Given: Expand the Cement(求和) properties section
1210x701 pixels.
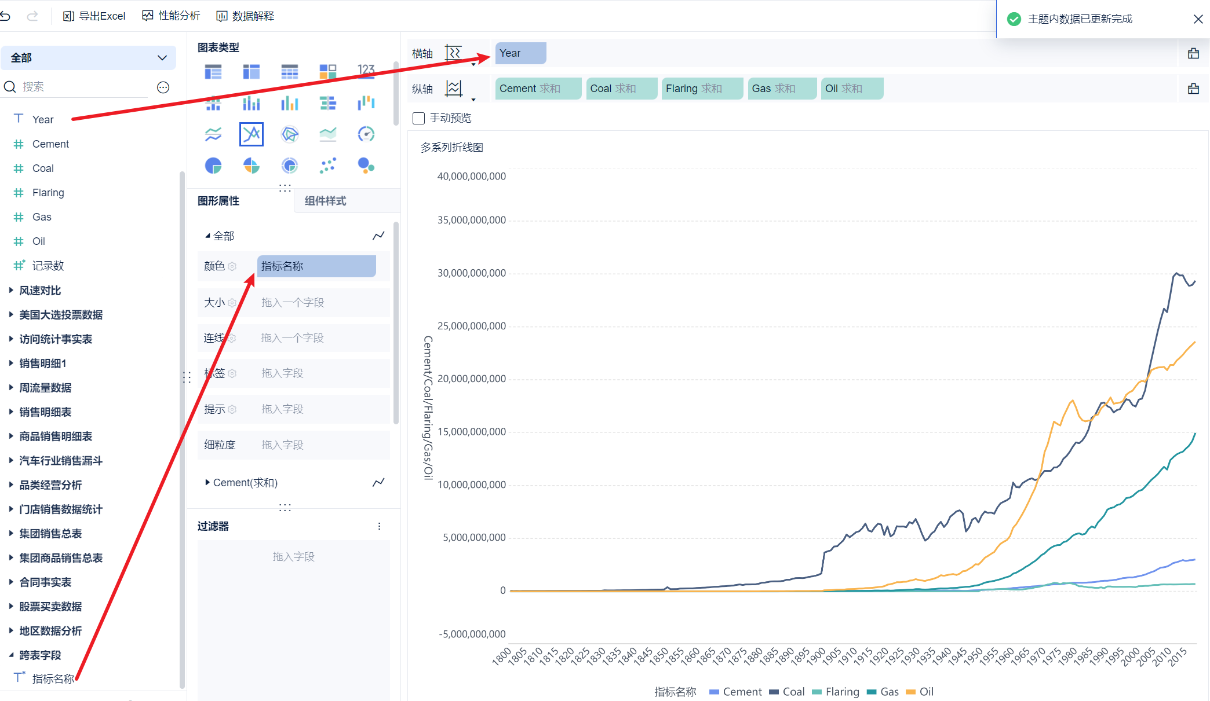Looking at the screenshot, I should 207,482.
